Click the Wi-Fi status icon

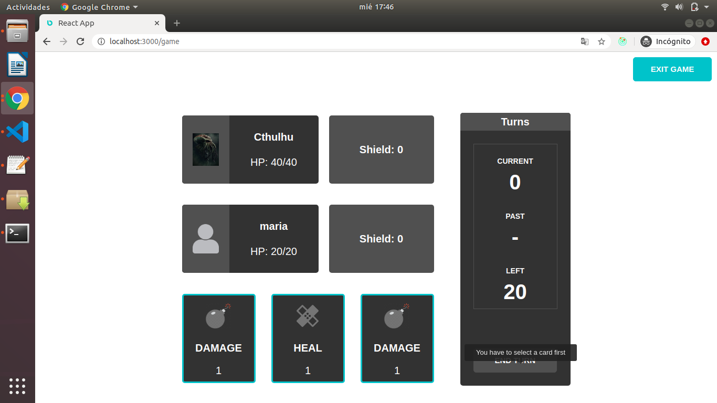tap(665, 7)
